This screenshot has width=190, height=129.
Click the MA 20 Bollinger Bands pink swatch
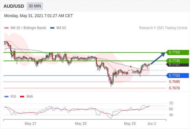tap(6, 28)
